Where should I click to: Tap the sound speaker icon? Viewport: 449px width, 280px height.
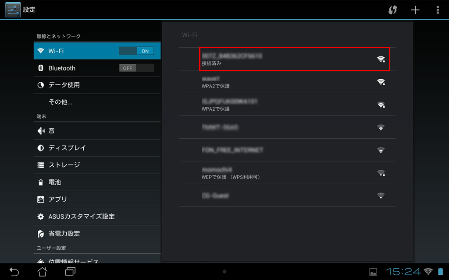[x=41, y=131]
